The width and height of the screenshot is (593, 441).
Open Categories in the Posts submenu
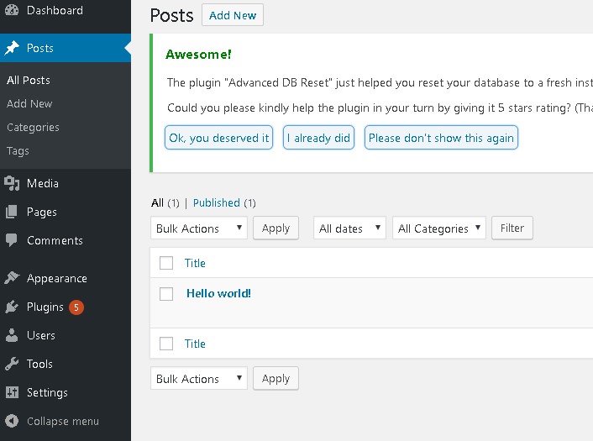click(x=33, y=128)
